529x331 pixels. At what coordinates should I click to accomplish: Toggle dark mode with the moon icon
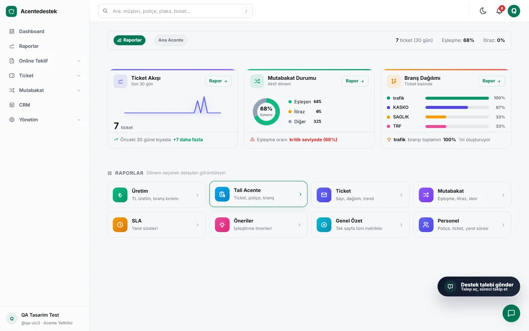[x=483, y=11]
